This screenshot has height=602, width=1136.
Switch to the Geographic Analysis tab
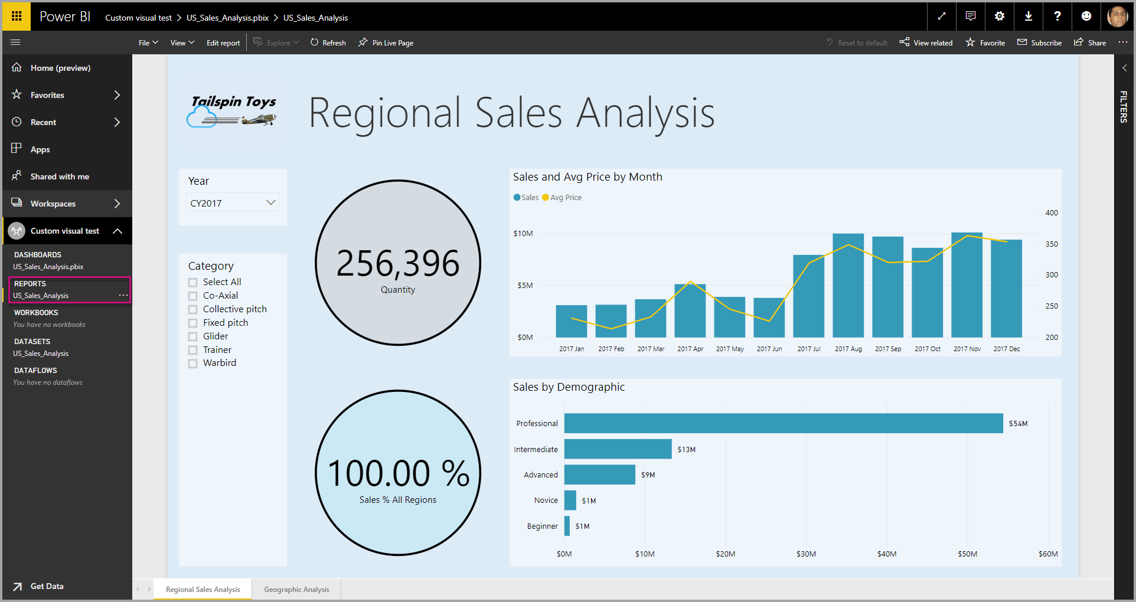click(296, 589)
